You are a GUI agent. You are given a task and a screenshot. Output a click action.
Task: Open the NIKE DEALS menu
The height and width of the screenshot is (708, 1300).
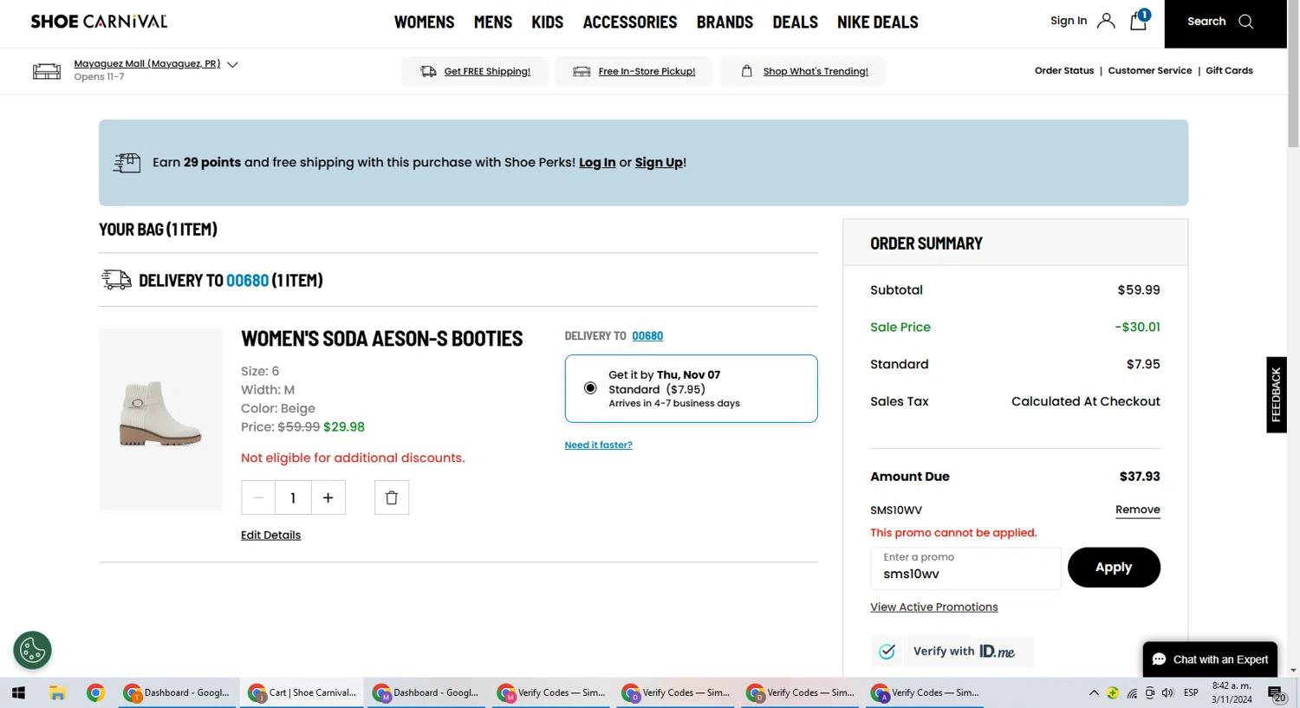(877, 23)
